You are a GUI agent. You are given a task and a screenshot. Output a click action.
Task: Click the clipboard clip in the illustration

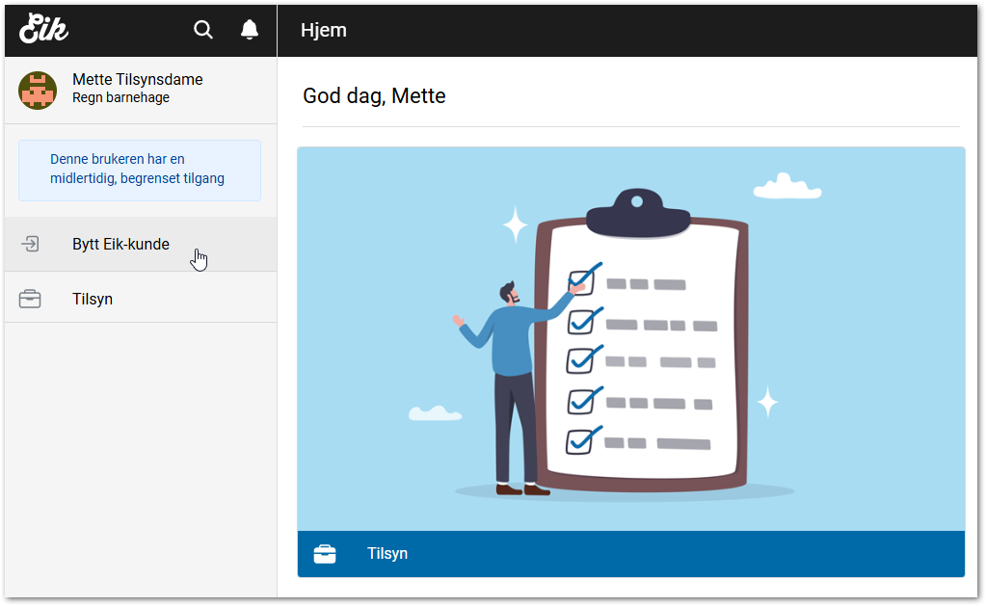(x=637, y=214)
